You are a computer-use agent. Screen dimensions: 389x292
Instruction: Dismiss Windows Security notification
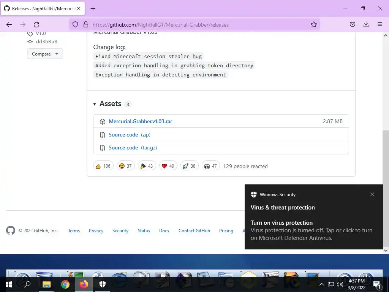click(x=372, y=194)
